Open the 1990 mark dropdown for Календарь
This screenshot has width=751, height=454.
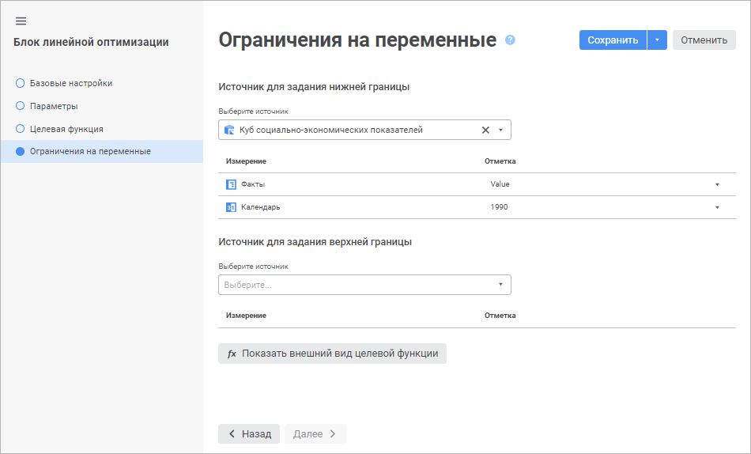pyautogui.click(x=717, y=207)
